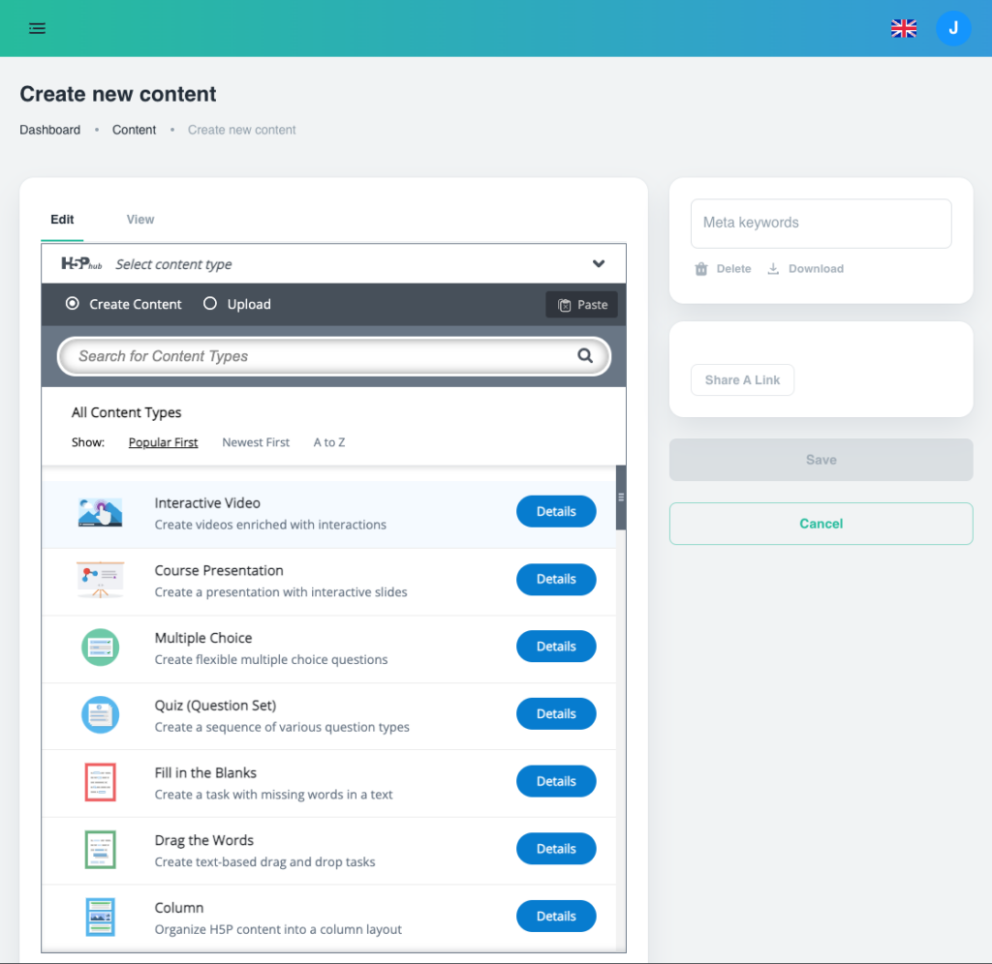Image resolution: width=992 pixels, height=964 pixels.
Task: Click the Column content type icon
Action: [x=100, y=917]
